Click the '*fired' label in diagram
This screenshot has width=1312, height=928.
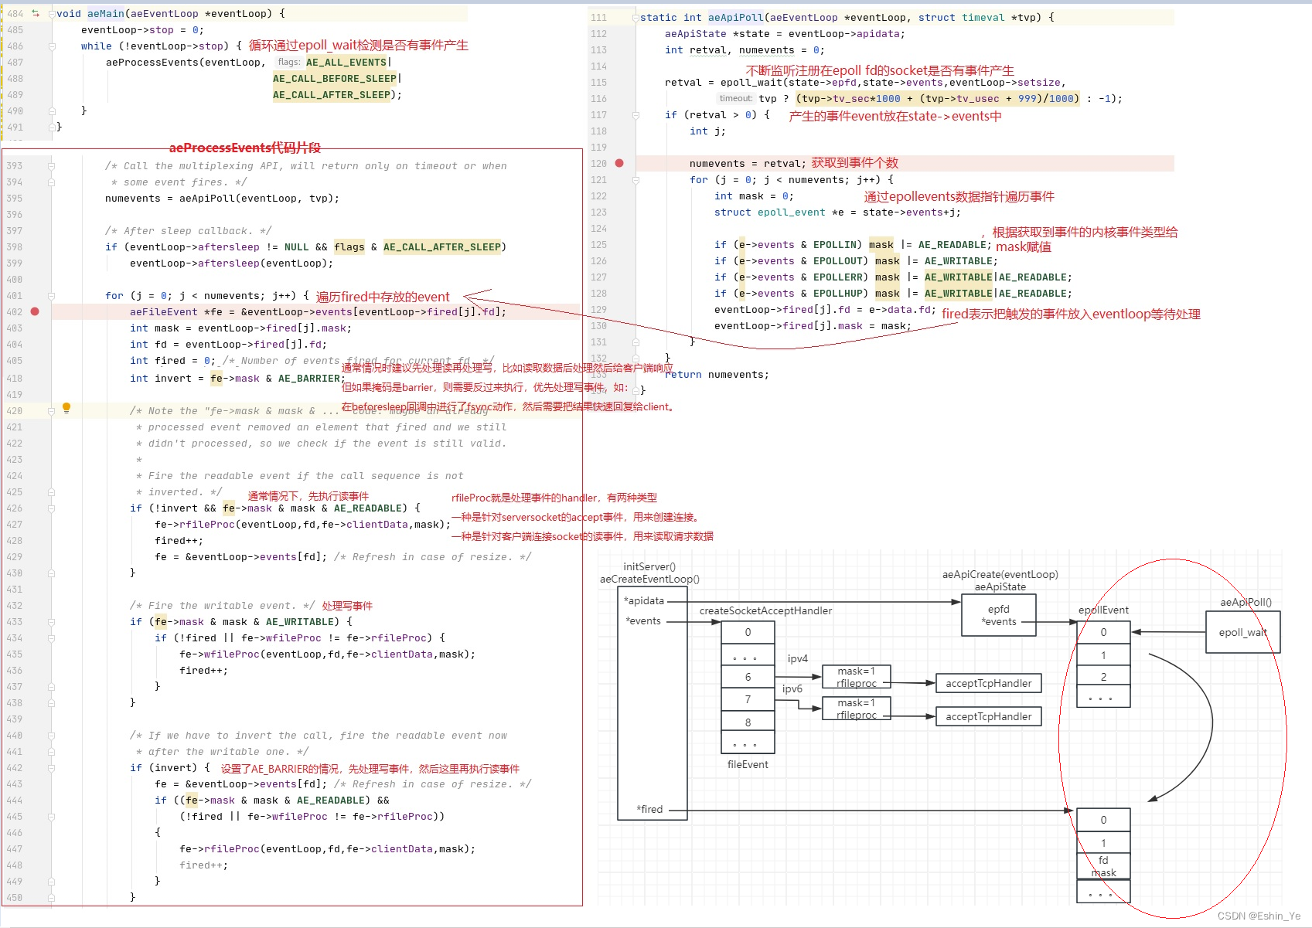[650, 810]
